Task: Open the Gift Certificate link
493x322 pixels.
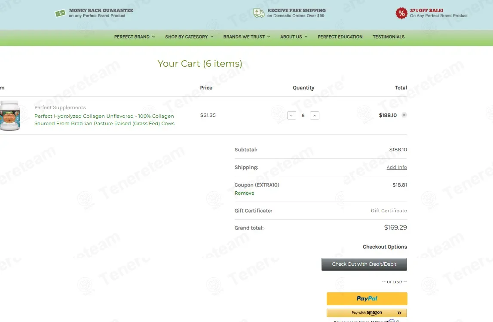Action: (389, 211)
